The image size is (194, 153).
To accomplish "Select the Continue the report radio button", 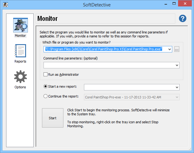I will click(45, 96).
